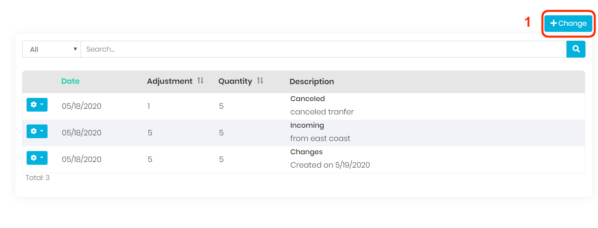Viewport: 598px width, 228px height.
Task: Click the magnifier search icon button
Action: coord(576,49)
